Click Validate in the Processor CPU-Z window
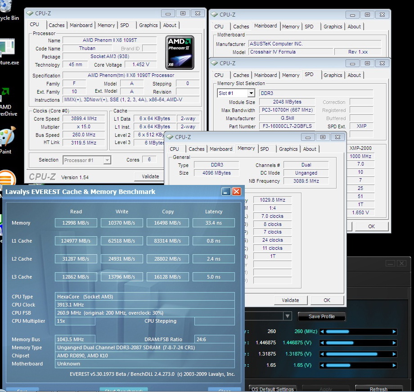The width and height of the screenshot is (414, 392). pyautogui.click(x=150, y=176)
